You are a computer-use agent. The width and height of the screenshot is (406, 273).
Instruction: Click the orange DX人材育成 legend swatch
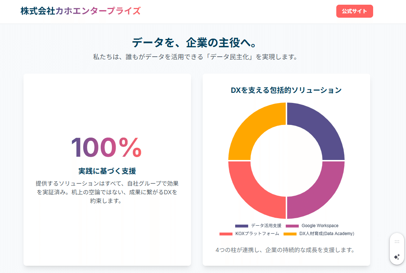coord(290,234)
